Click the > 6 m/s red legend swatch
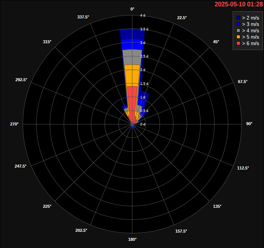Image resolution: width=264 pixels, height=248 pixels. coord(238,43)
